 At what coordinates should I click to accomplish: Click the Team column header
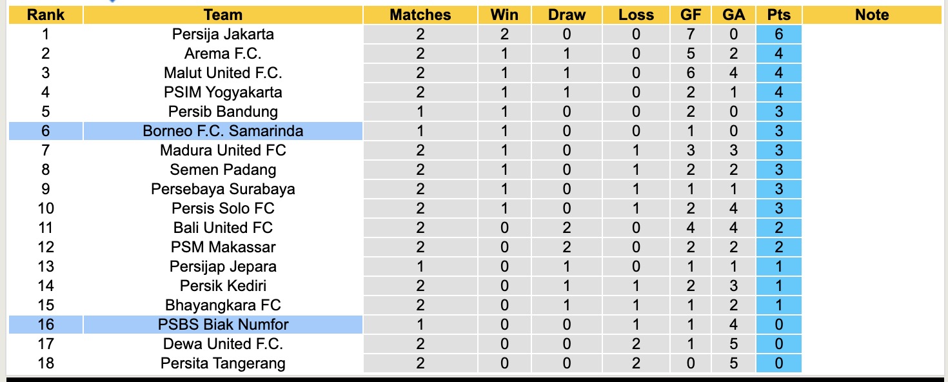(x=222, y=15)
